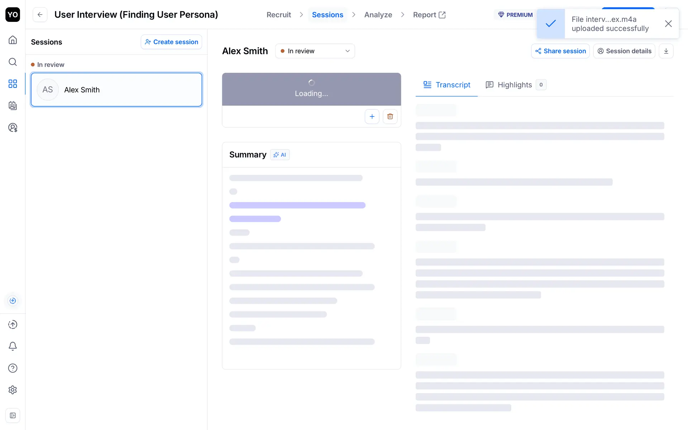Select the Alex Smith session card
688x430 pixels.
(x=116, y=90)
